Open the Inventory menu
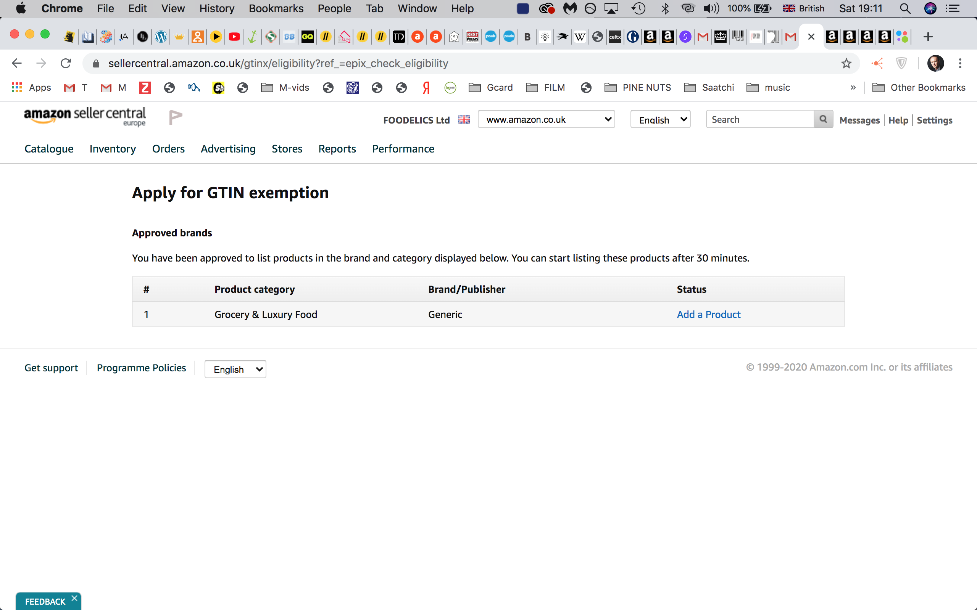Viewport: 977px width, 610px height. [113, 149]
